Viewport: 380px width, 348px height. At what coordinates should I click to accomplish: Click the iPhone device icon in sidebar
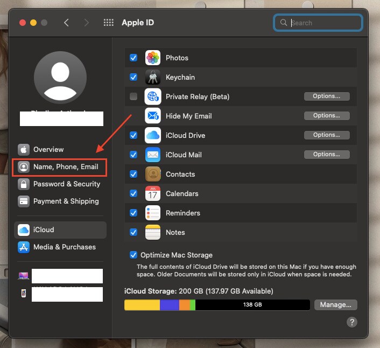[x=24, y=294]
